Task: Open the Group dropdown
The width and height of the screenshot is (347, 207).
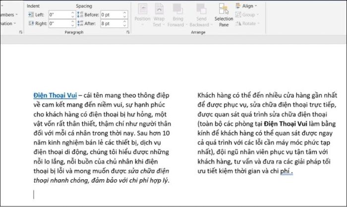Action: point(247,14)
